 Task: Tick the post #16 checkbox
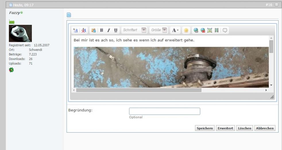(276, 5)
